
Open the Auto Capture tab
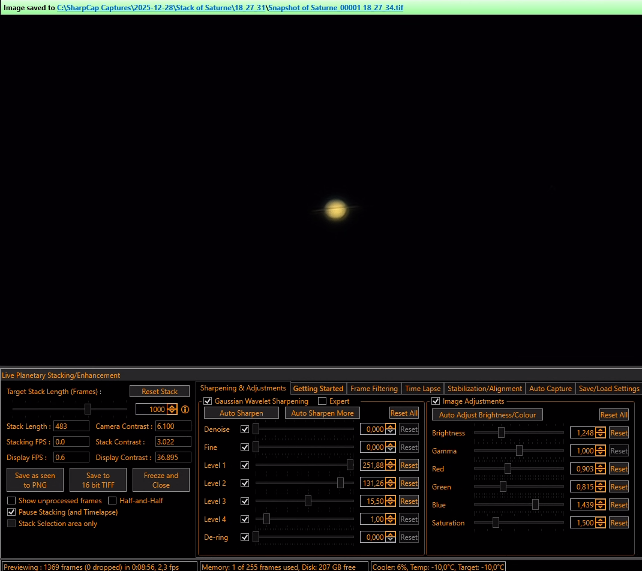(550, 389)
